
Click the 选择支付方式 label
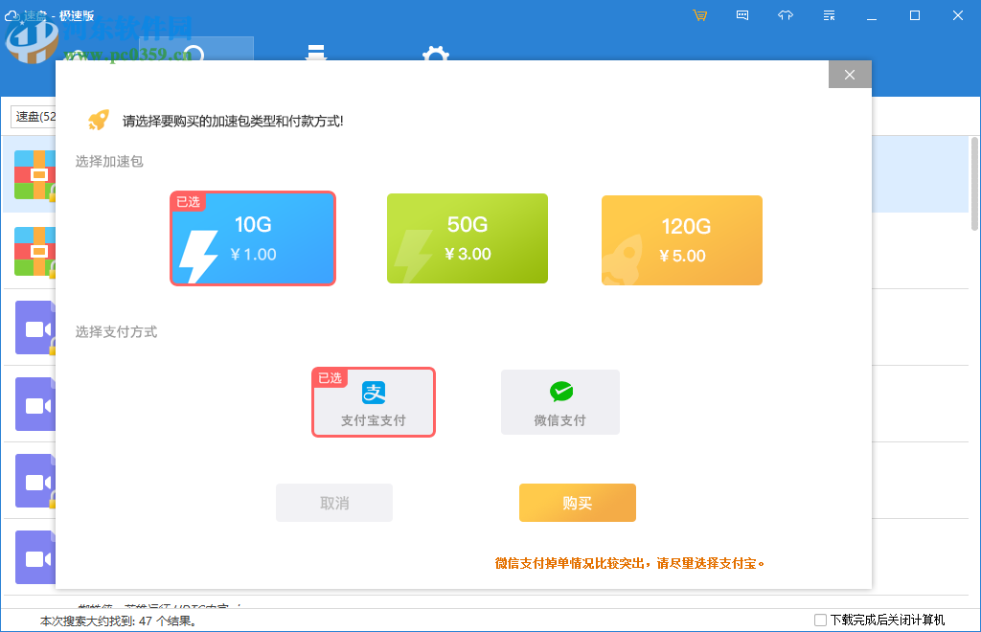(116, 332)
